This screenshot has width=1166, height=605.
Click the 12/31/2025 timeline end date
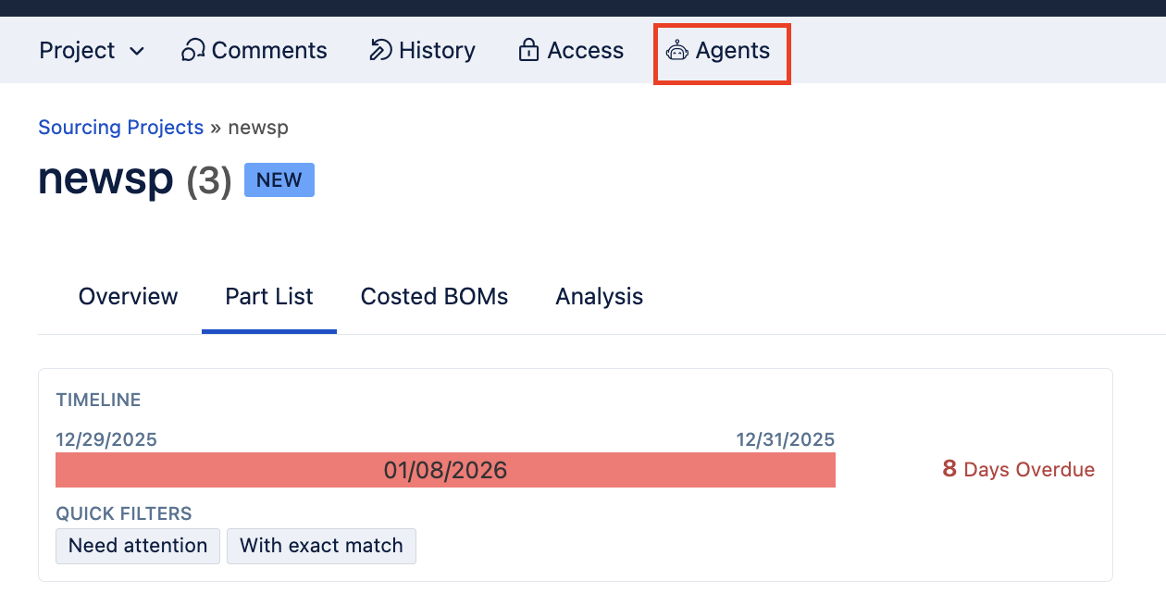(x=786, y=439)
